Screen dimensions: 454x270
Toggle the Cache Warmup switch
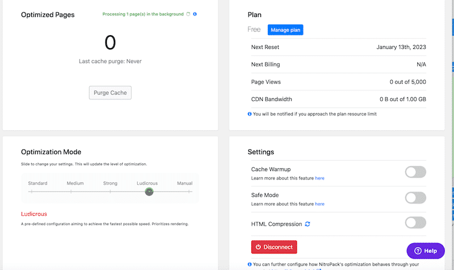[415, 172]
